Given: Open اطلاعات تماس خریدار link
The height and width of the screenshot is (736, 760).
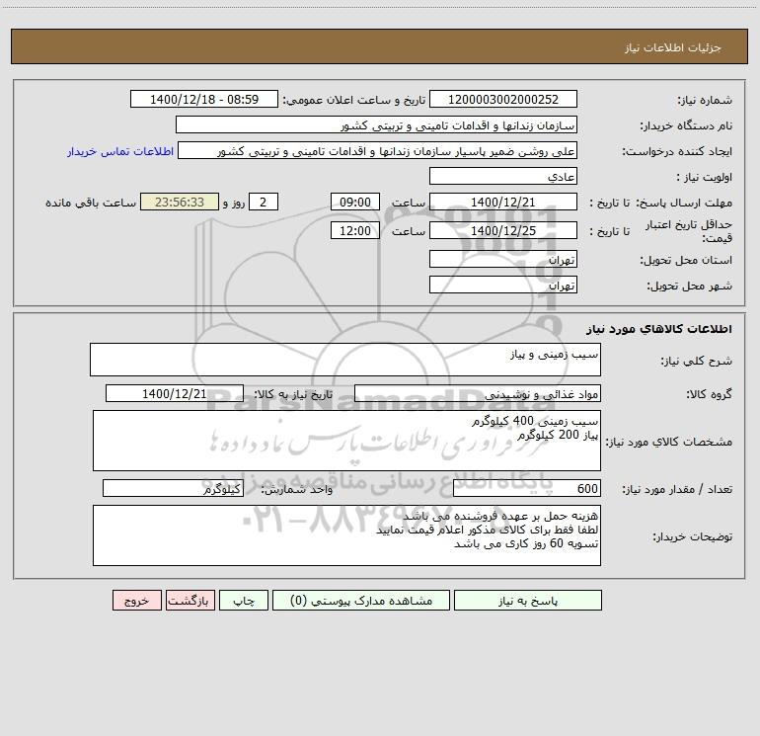Looking at the screenshot, I should pyautogui.click(x=120, y=151).
